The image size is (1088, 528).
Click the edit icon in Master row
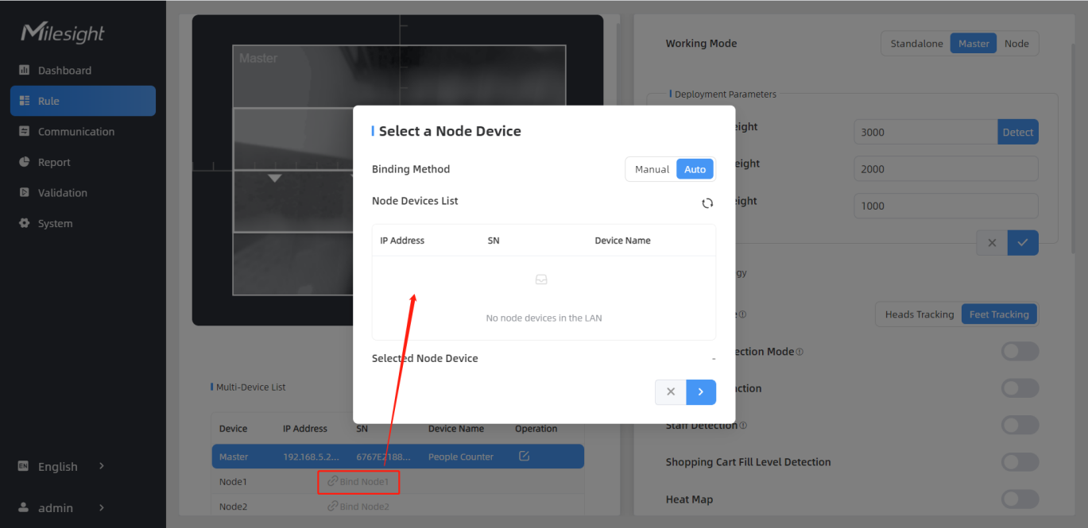[x=524, y=457]
